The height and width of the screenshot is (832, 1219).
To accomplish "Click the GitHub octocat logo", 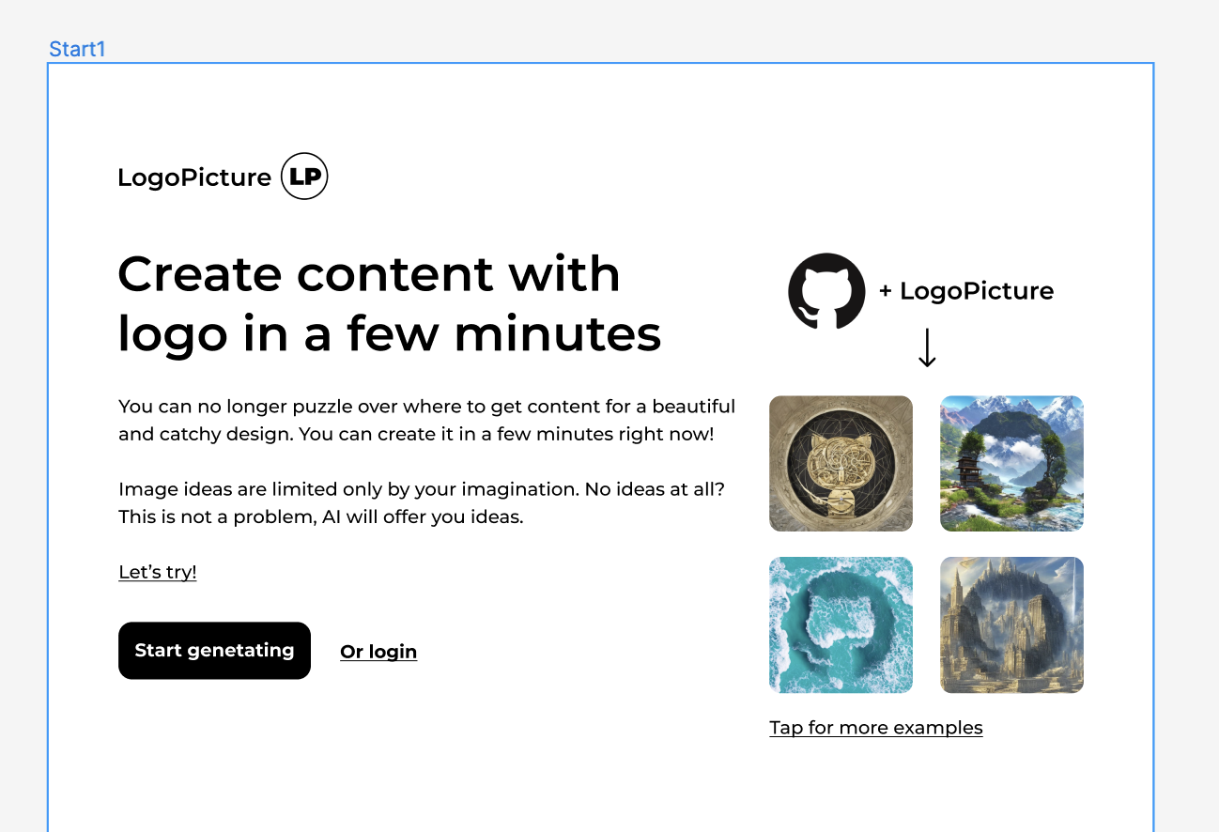I will click(x=826, y=291).
